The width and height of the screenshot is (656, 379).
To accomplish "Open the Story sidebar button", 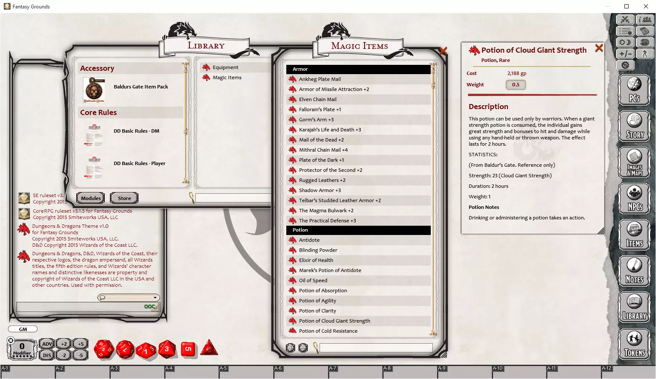I will [x=634, y=126].
